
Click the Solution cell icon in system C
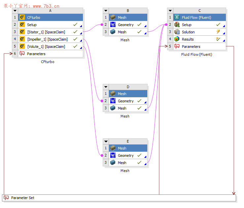(x=177, y=32)
